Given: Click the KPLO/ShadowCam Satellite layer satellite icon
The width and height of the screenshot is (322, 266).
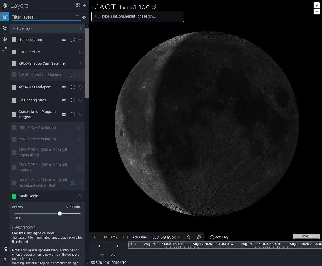Looking at the screenshot, I should [80, 63].
